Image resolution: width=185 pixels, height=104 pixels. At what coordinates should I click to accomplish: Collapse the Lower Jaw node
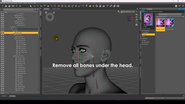coord(14,35)
